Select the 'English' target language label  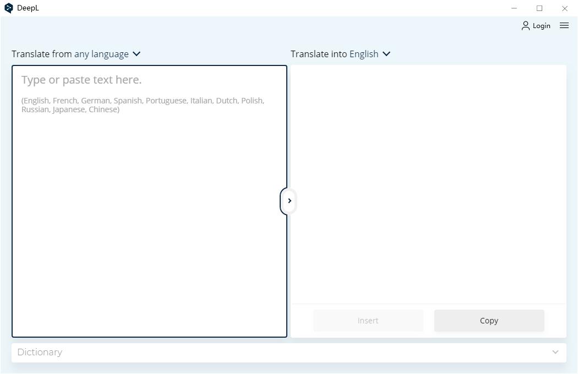364,54
